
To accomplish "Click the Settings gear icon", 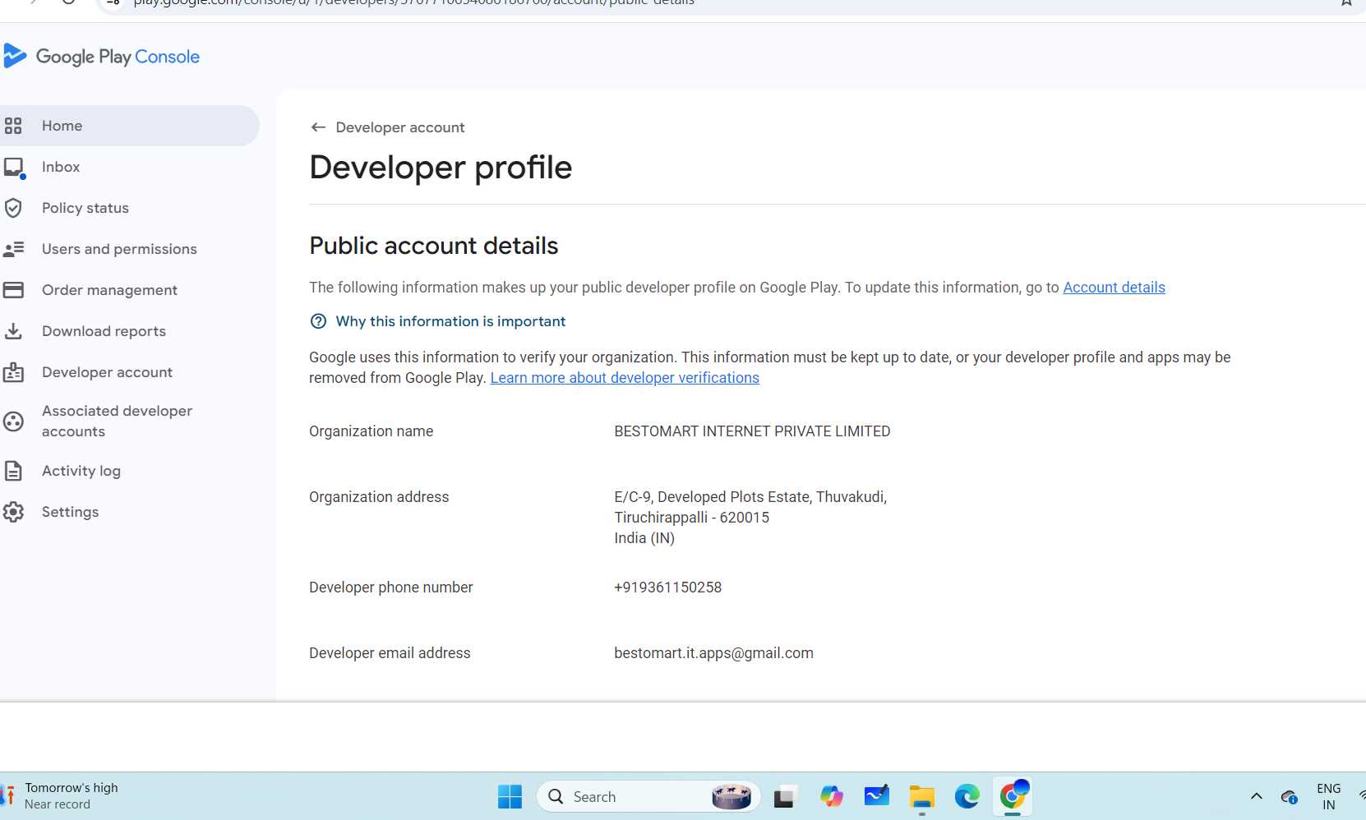I will point(13,512).
